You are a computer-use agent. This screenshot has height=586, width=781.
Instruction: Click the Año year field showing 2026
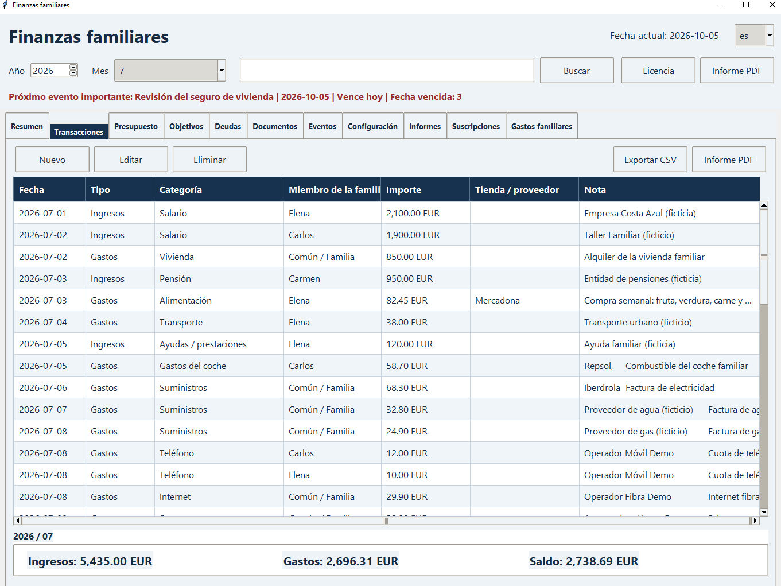pyautogui.click(x=50, y=71)
